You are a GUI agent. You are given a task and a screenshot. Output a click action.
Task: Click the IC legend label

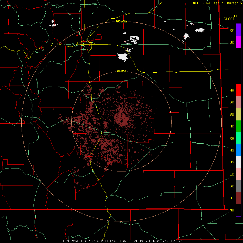click(232, 174)
